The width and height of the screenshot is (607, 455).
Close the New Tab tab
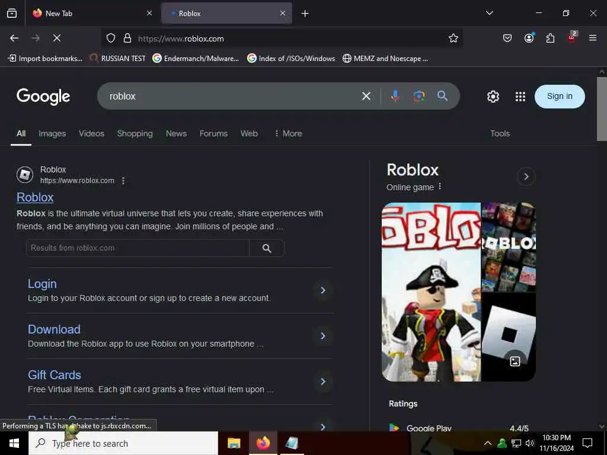149,13
